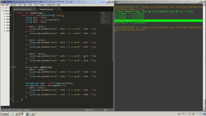
Task: Click the Cygwin terminal title bar icon
Action: (x=116, y=2)
